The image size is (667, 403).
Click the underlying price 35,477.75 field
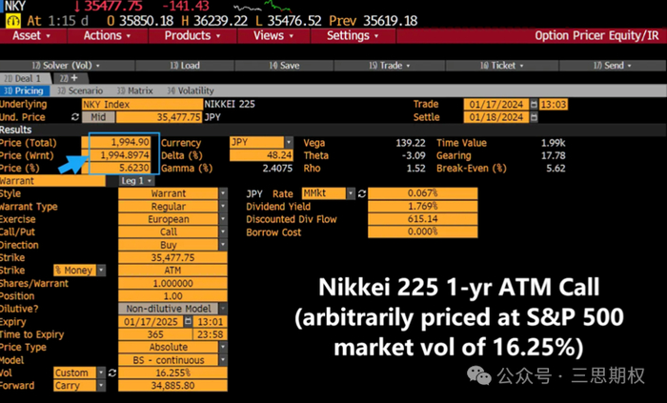159,117
